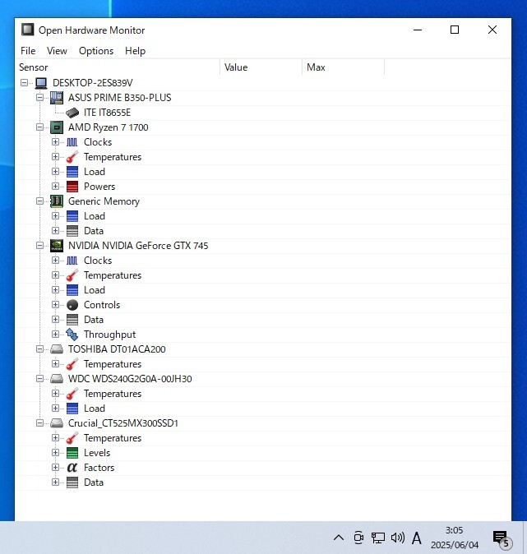Click the Clocks waveform icon under NVIDIA GeForce
The width and height of the screenshot is (527, 554).
point(72,261)
